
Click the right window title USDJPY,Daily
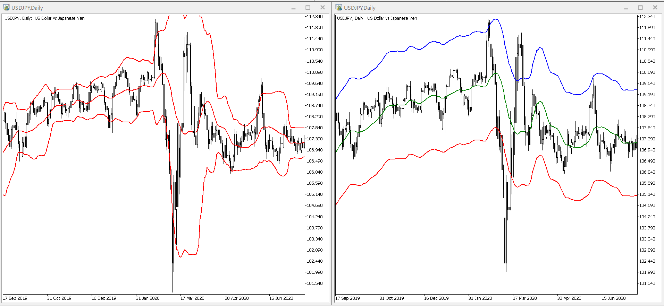pyautogui.click(x=360, y=8)
